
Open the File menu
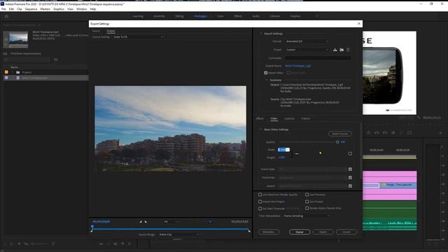tap(3, 9)
